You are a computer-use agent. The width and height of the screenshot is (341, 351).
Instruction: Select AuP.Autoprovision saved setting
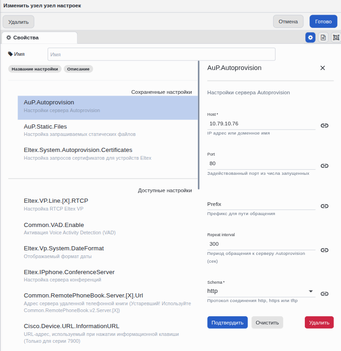(x=108, y=108)
